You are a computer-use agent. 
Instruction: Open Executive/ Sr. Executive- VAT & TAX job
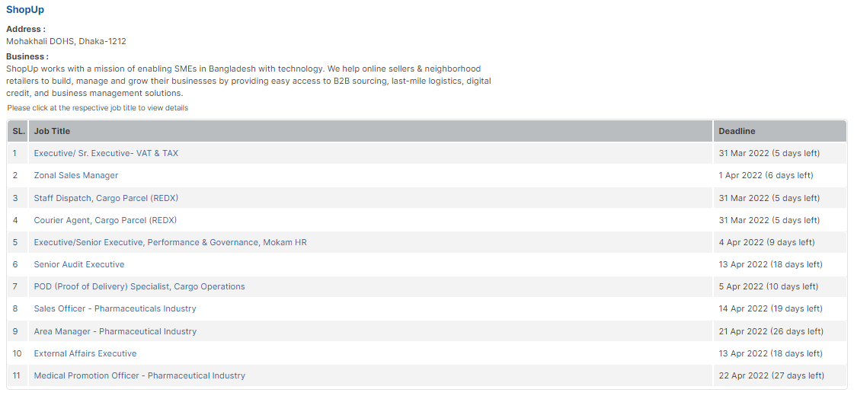[x=106, y=153]
